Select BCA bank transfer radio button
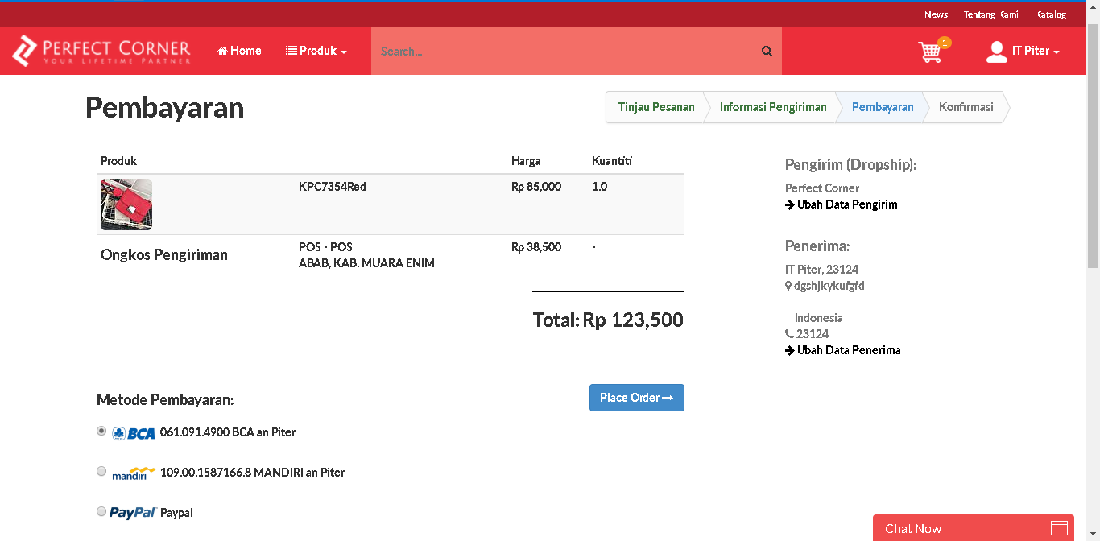 (101, 432)
